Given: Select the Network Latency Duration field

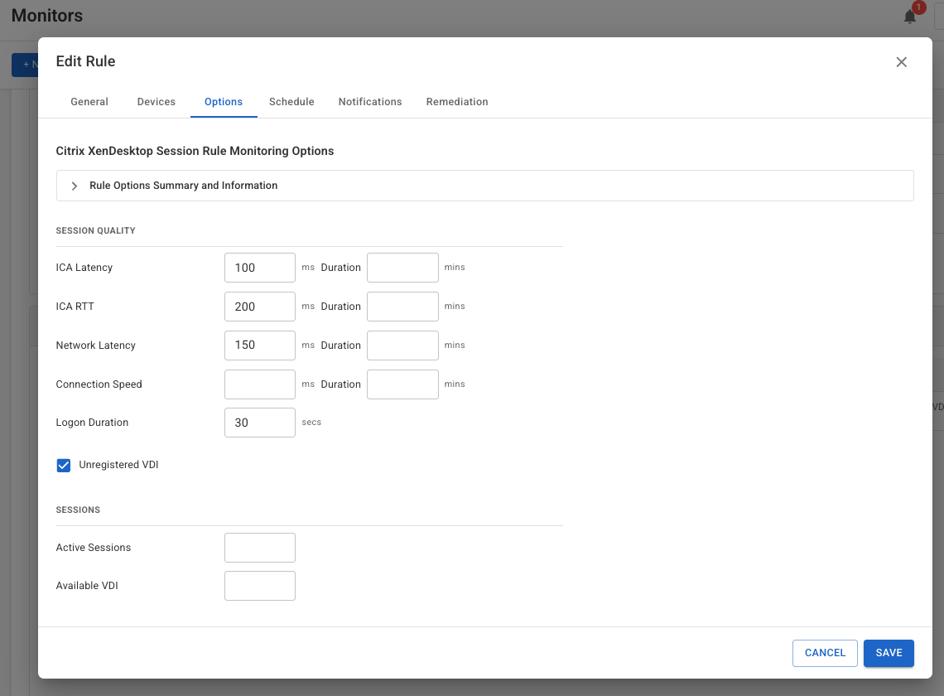Looking at the screenshot, I should (x=402, y=346).
